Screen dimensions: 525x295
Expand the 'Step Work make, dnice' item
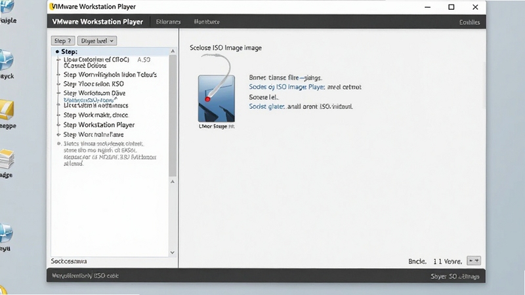click(x=58, y=115)
